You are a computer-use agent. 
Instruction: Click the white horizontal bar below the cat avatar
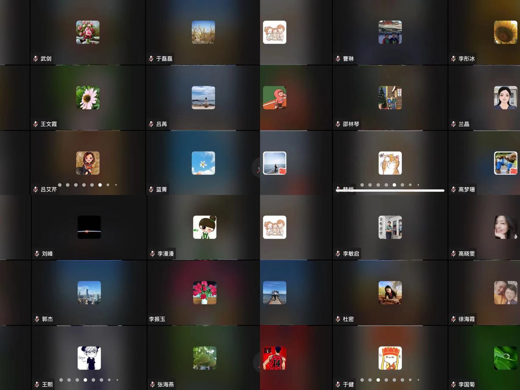[390, 190]
